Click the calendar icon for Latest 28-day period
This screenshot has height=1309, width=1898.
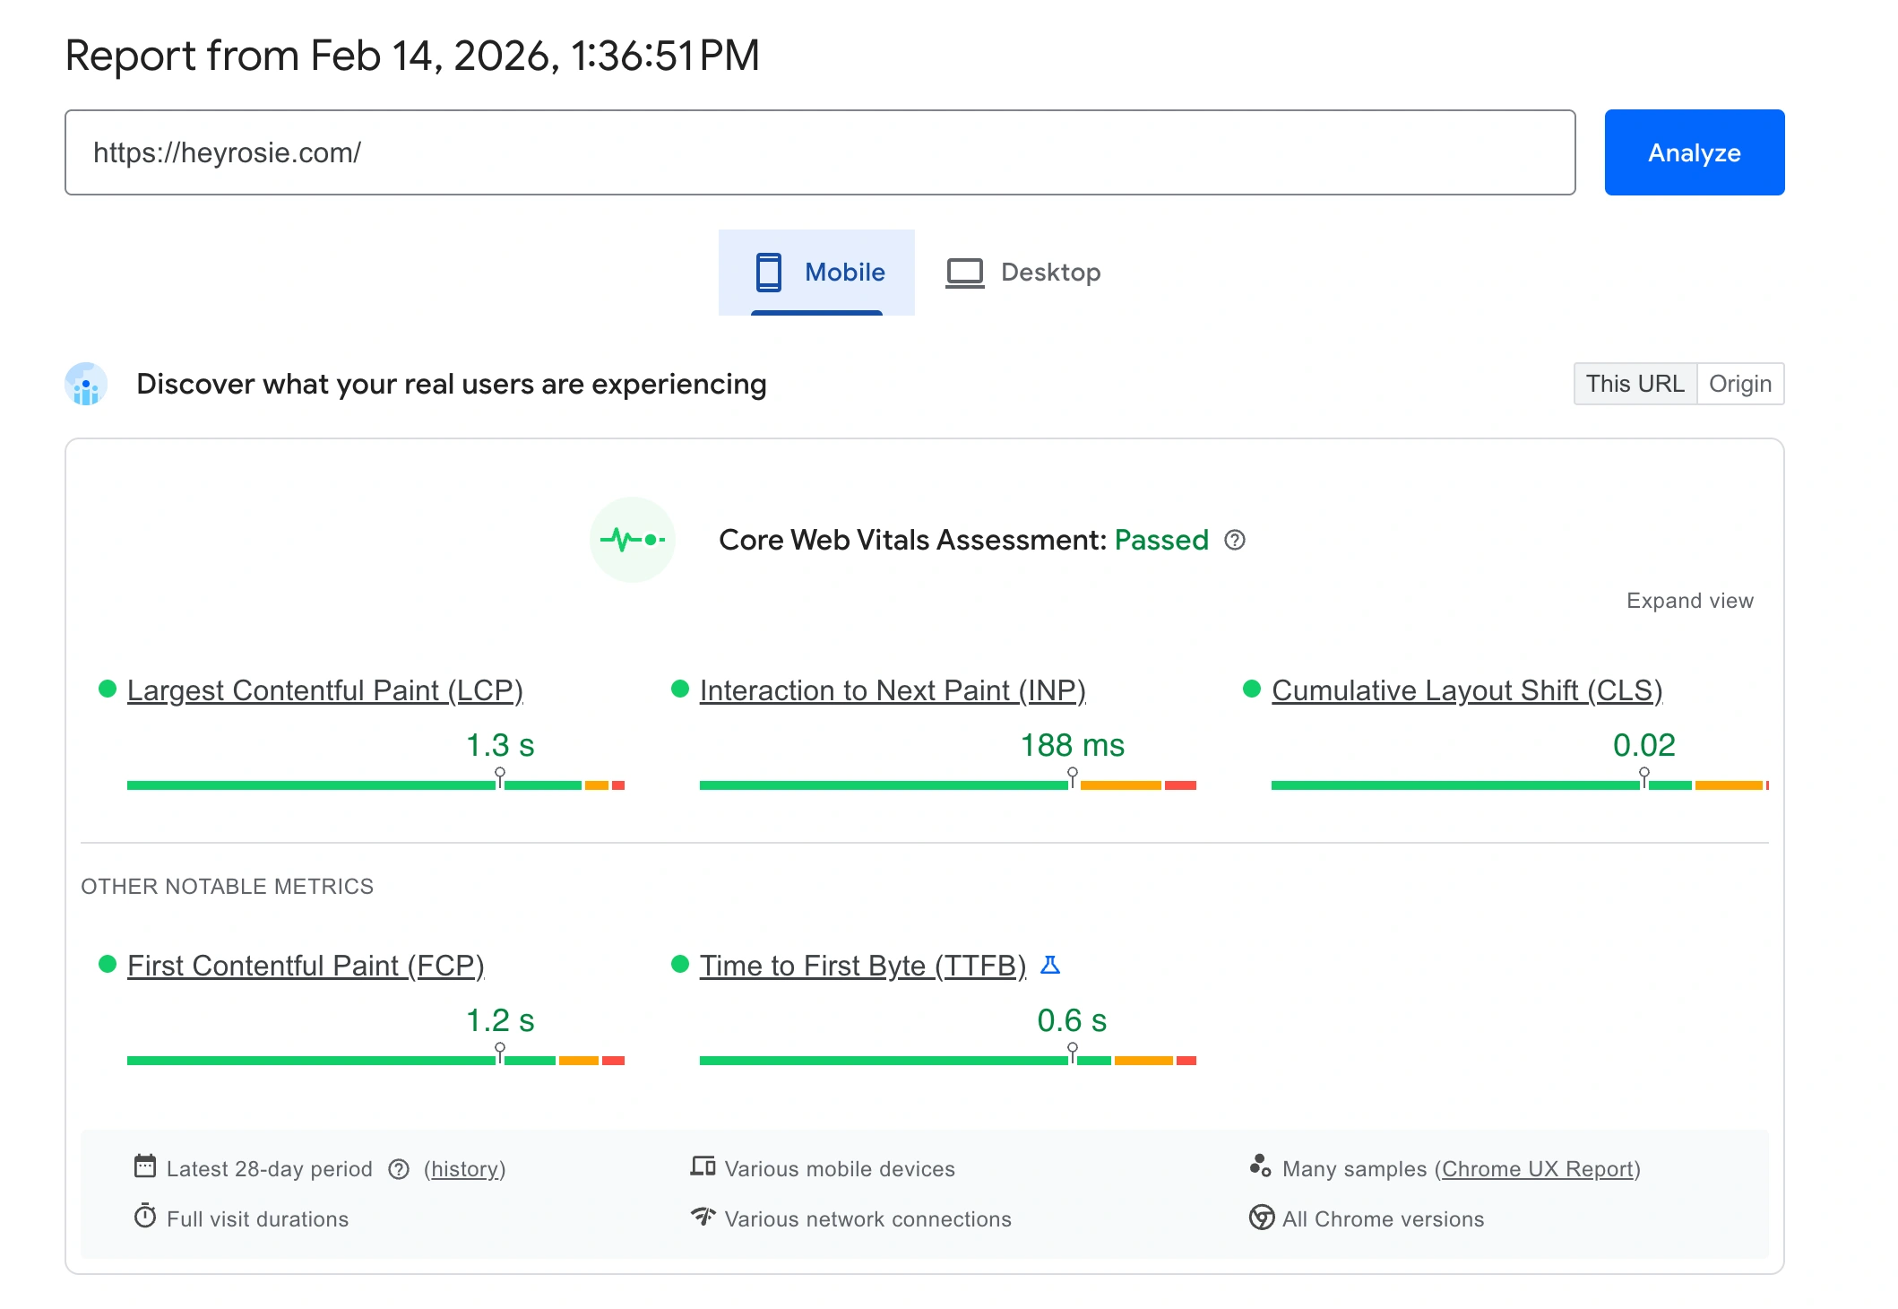pos(145,1166)
